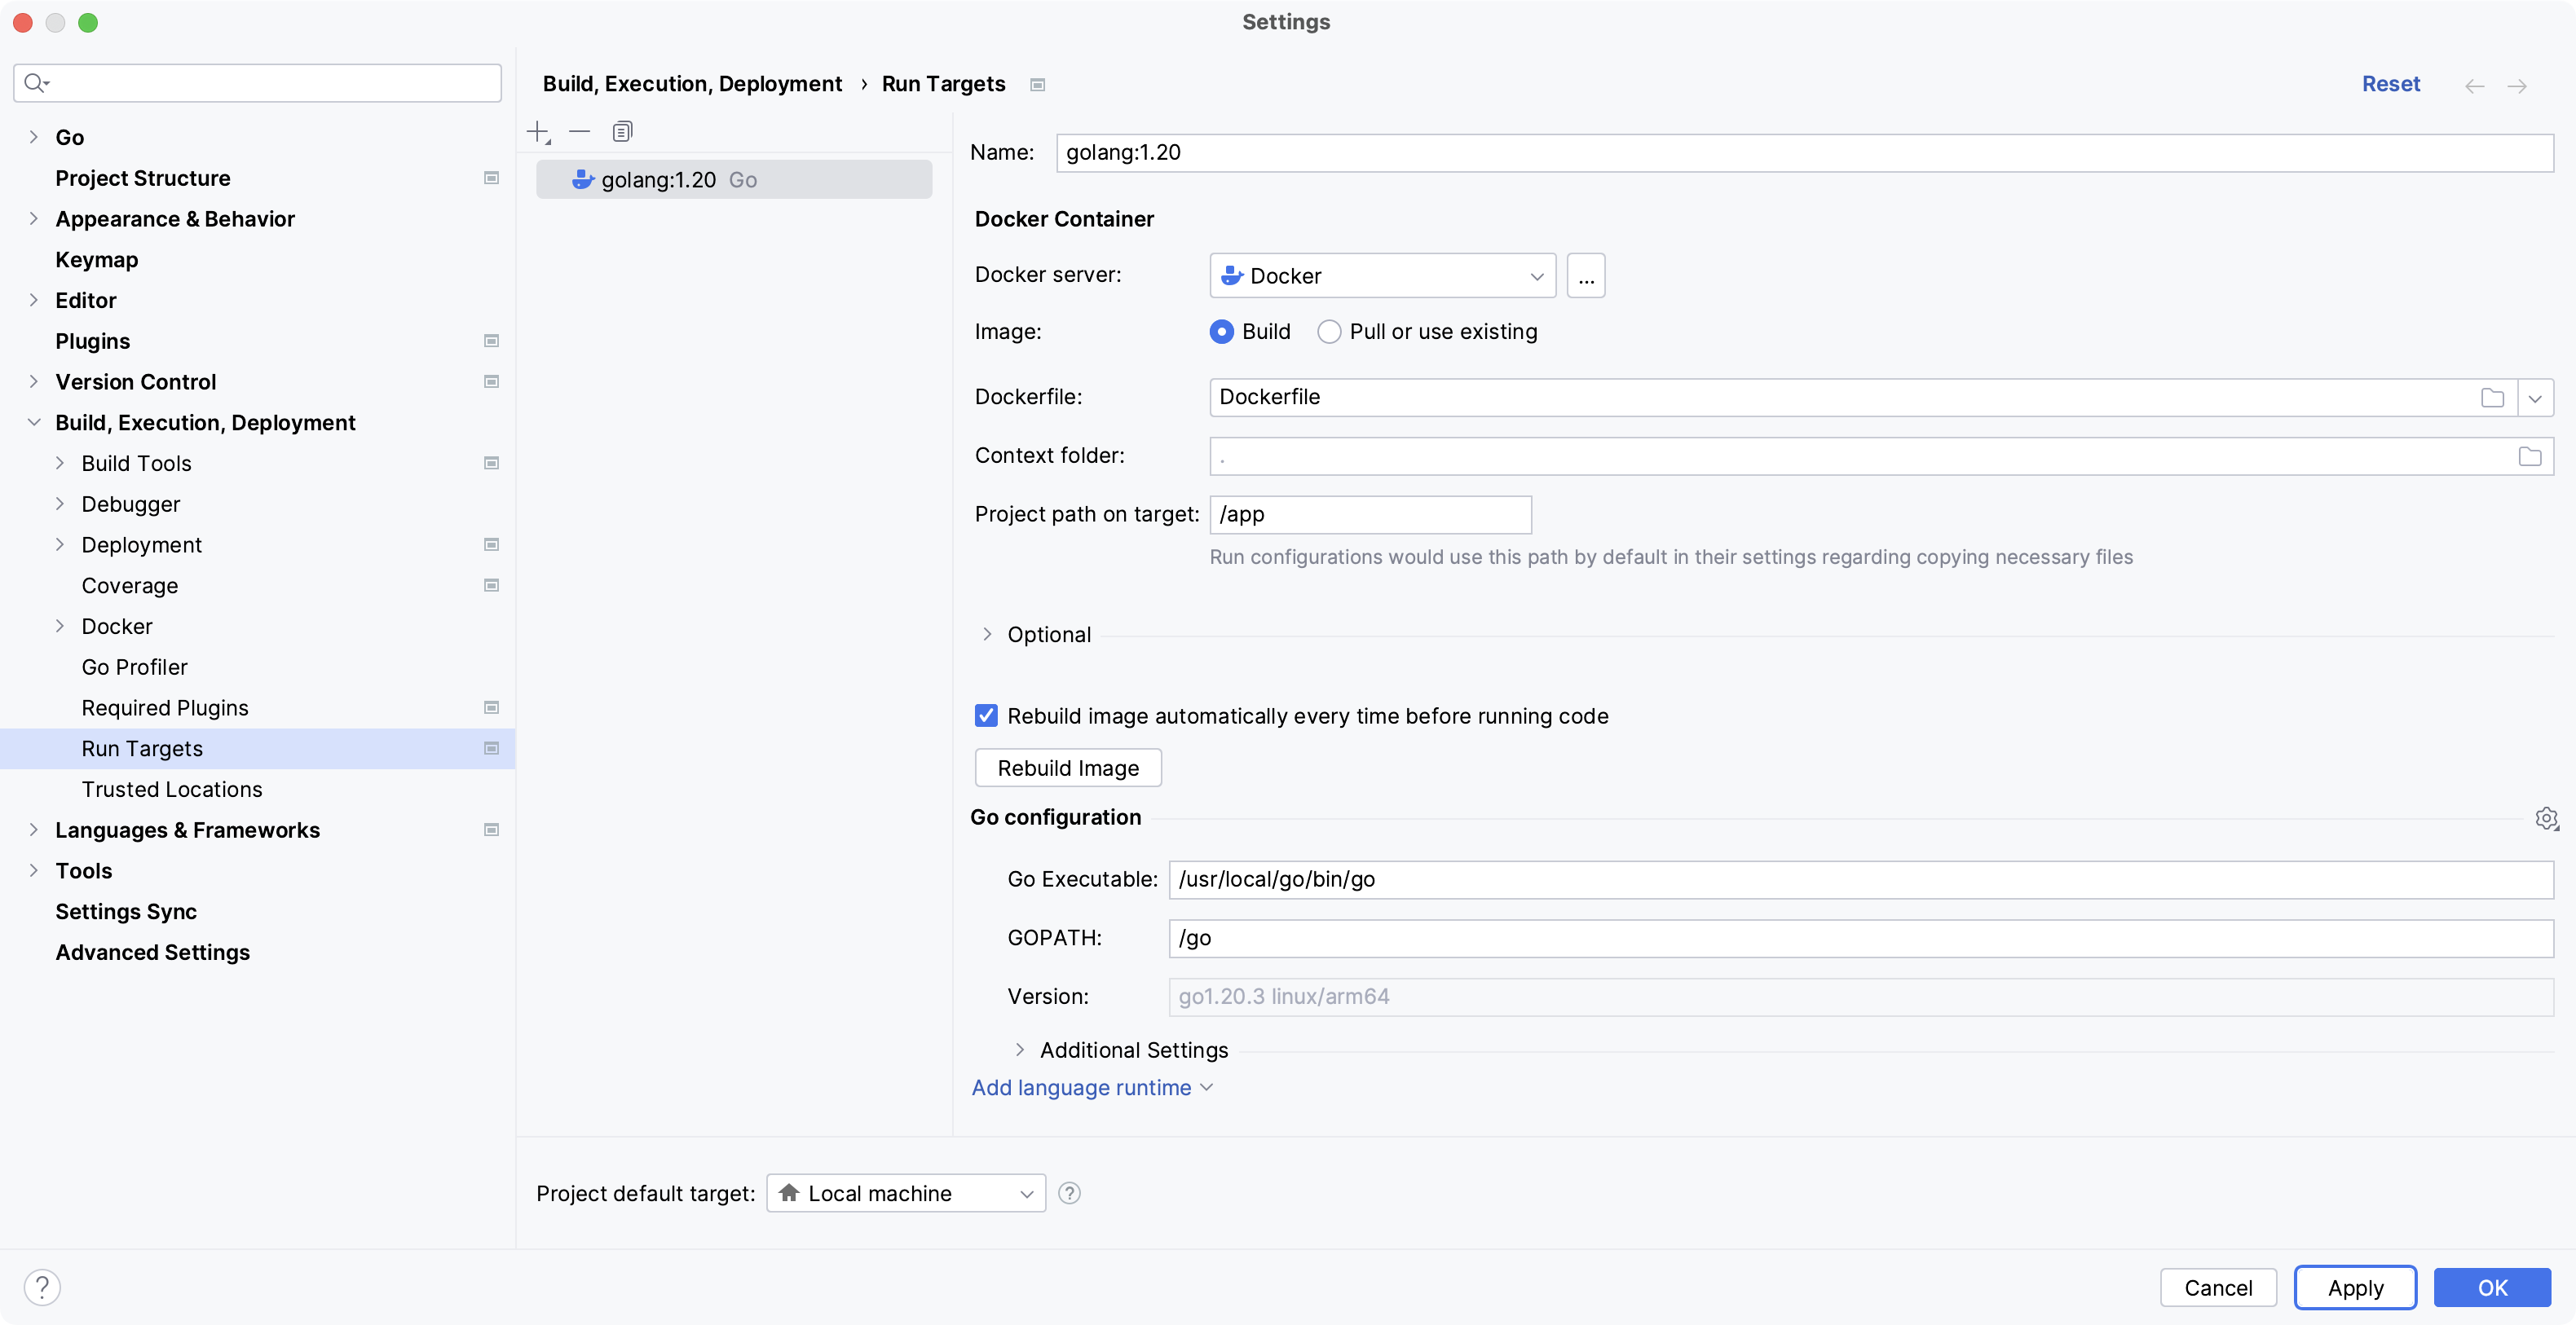Select 'Pull or use existing' image option
The width and height of the screenshot is (2576, 1325).
(1330, 331)
